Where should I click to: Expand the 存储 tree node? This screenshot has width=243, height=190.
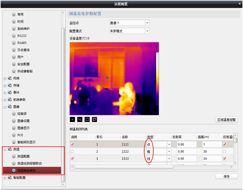click(x=5, y=85)
